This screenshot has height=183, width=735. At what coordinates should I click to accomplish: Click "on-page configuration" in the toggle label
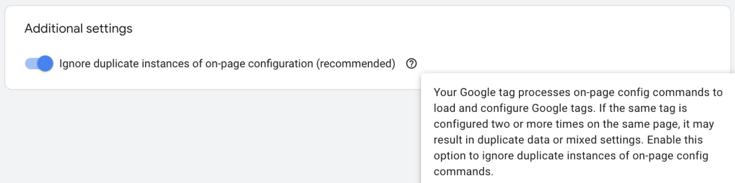(259, 64)
